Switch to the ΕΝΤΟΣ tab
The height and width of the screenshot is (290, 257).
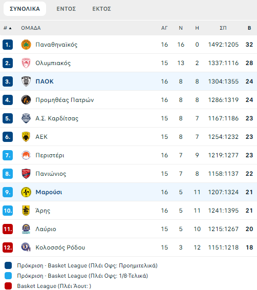(66, 9)
